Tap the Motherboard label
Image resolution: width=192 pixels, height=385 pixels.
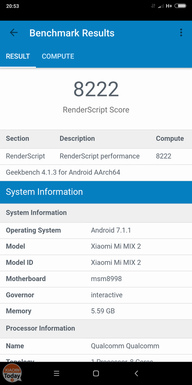[x=26, y=279]
